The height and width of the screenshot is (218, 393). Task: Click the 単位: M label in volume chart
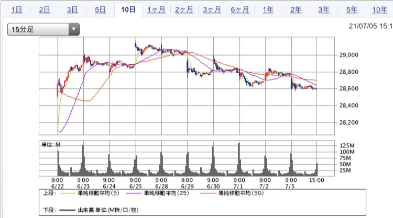(51, 144)
